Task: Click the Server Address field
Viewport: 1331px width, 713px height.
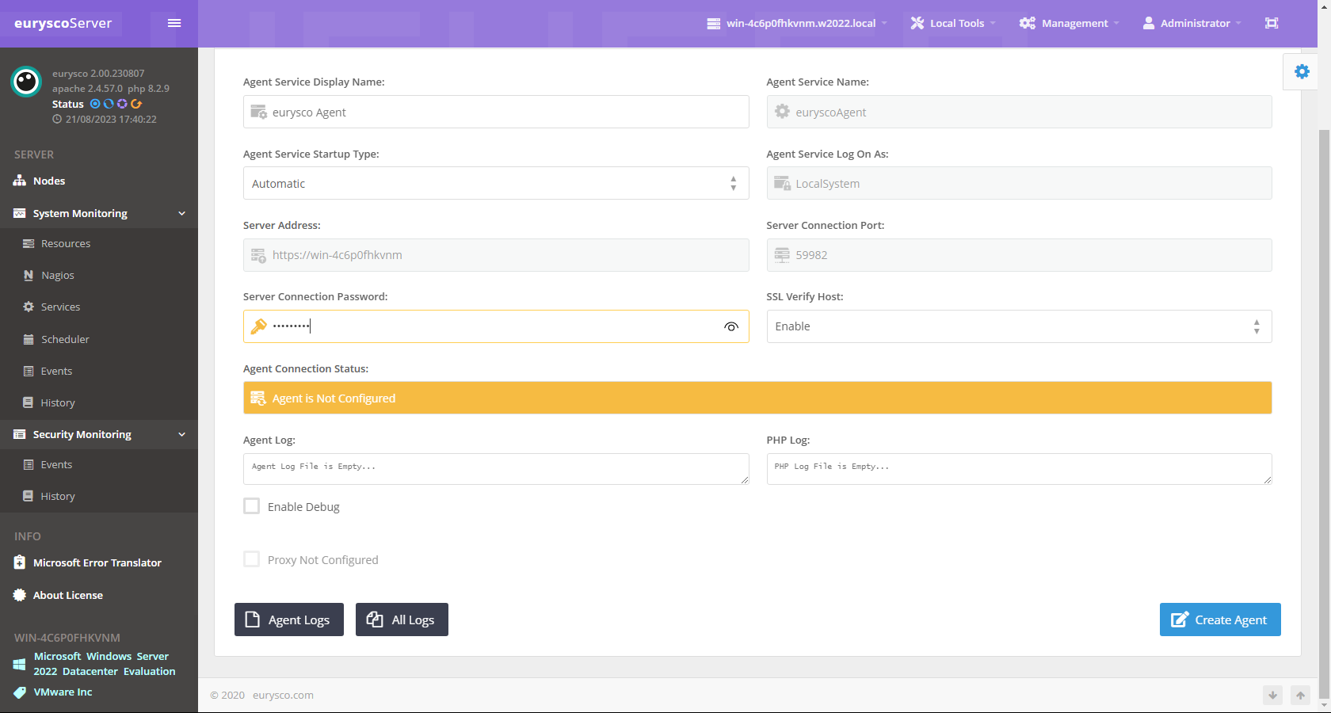Action: (x=496, y=255)
